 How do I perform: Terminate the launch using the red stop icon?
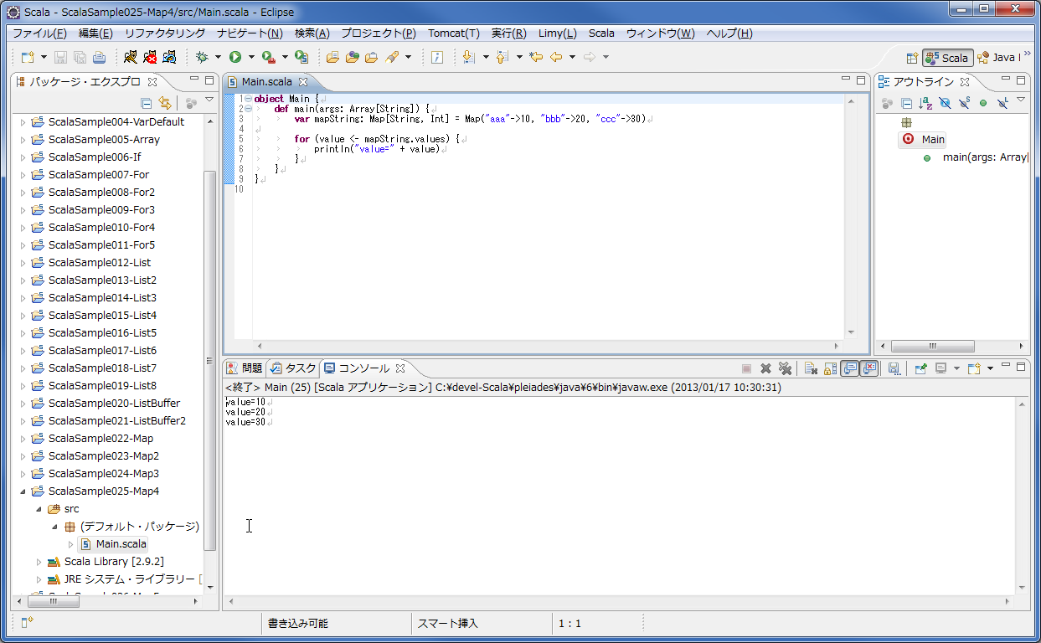(746, 368)
